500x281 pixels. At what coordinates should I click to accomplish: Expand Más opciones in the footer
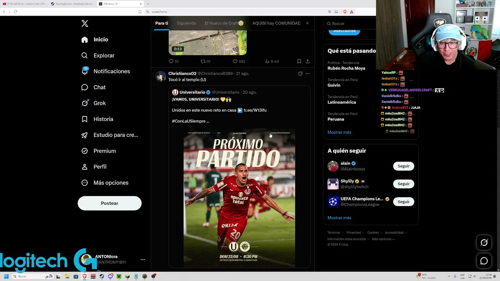[383, 239]
